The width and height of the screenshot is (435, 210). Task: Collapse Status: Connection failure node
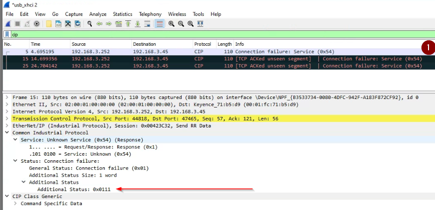point(15,161)
